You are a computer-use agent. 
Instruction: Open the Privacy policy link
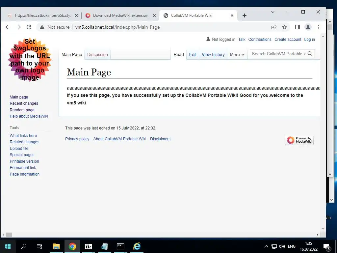[77, 139]
